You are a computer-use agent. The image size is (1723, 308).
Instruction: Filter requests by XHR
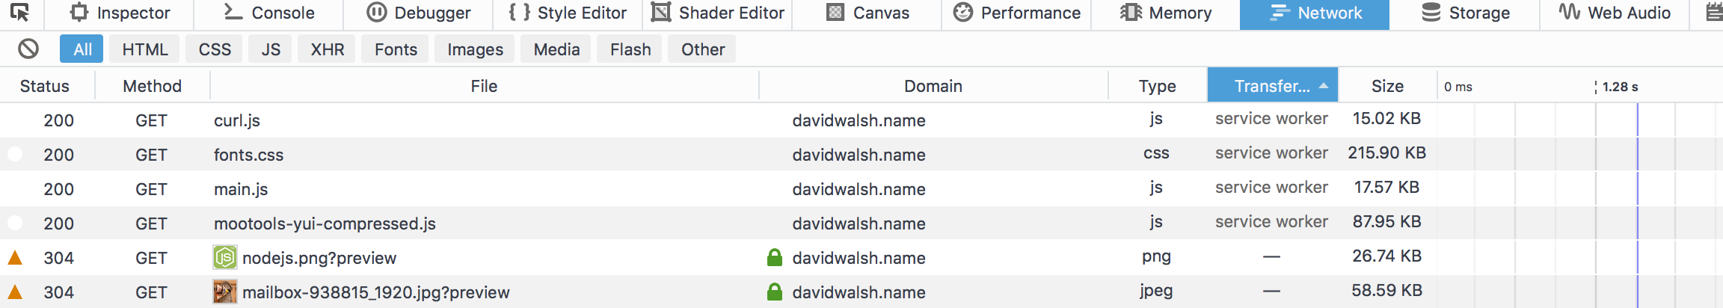tap(328, 49)
